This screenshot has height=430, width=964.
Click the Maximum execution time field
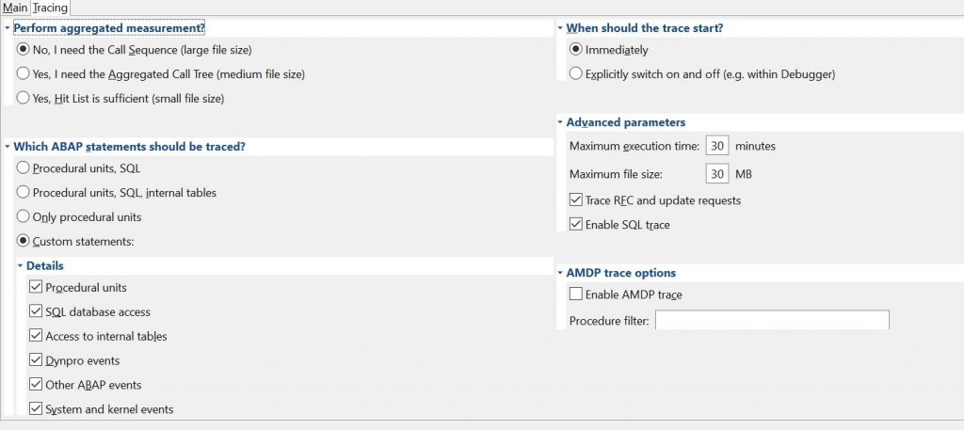(717, 146)
